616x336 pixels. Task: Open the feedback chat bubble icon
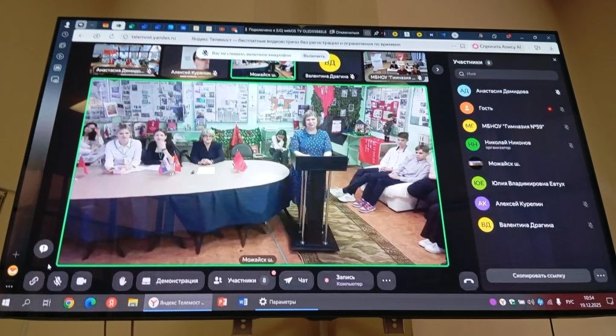click(43, 247)
